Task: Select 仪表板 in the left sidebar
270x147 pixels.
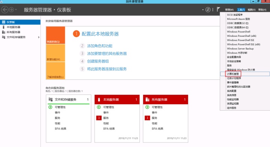Action: (20, 22)
